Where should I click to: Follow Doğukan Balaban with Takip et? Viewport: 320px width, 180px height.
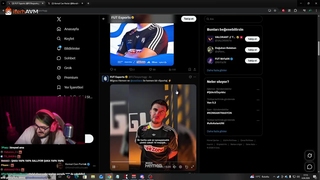[252, 50]
